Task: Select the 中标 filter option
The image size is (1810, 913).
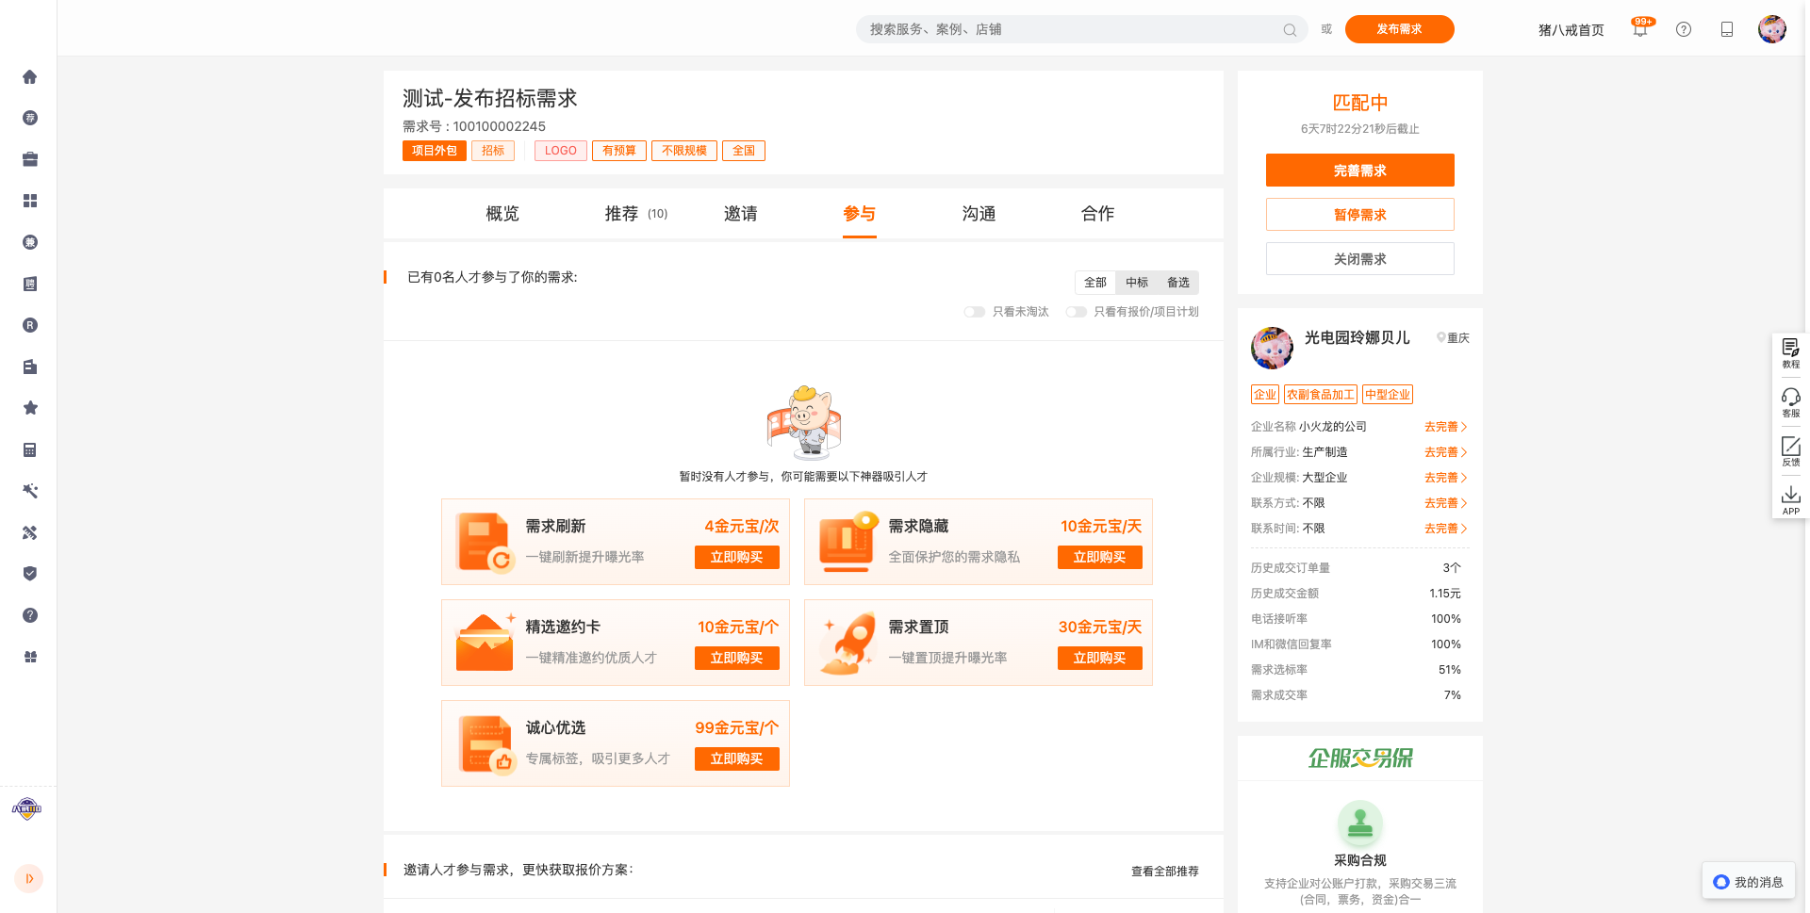Action: pyautogui.click(x=1137, y=283)
